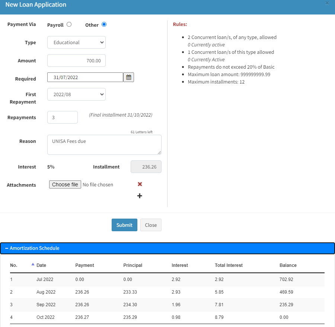
Task: Click the 5% interest rate value
Action: [x=51, y=167]
